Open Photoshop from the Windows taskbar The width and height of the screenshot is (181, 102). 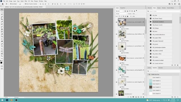(x=7, y=100)
